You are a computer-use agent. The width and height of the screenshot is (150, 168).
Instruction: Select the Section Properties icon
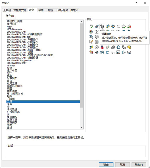[x=118, y=26]
